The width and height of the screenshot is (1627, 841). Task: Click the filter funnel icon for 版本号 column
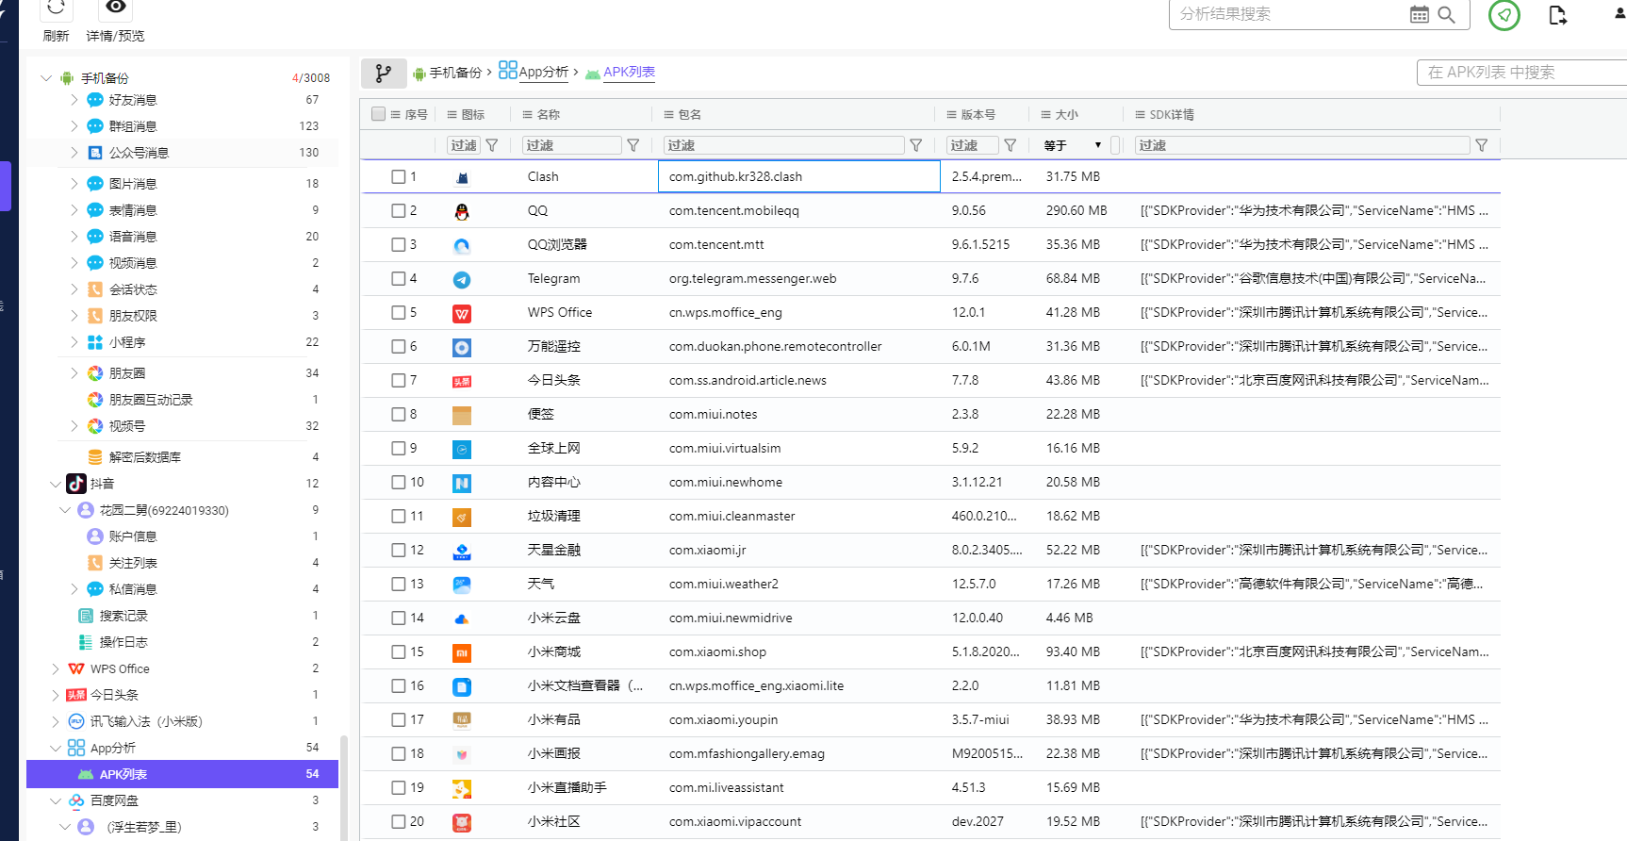click(1011, 145)
